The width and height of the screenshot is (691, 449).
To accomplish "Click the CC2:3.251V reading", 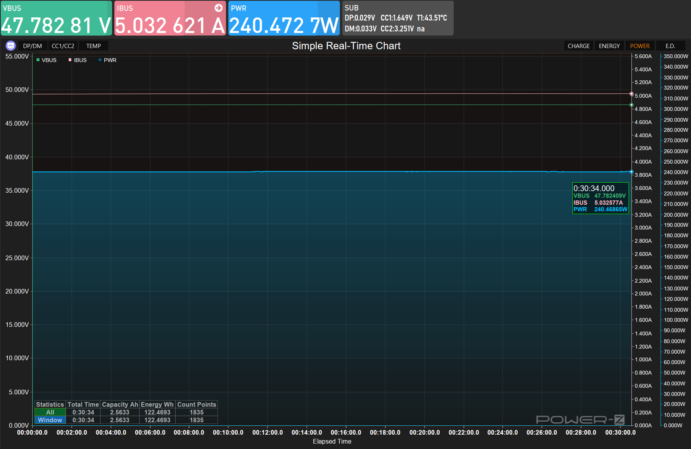I will coord(397,29).
